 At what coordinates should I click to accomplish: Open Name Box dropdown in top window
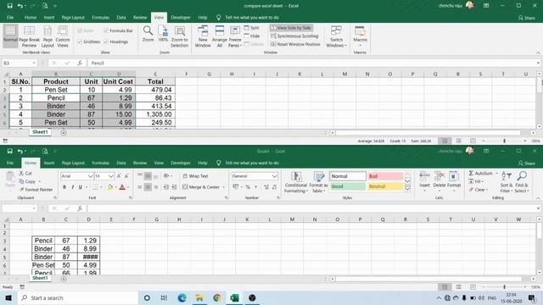click(34, 63)
